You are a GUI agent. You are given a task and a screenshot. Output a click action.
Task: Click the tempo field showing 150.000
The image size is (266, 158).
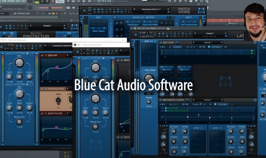[x=60, y=1]
